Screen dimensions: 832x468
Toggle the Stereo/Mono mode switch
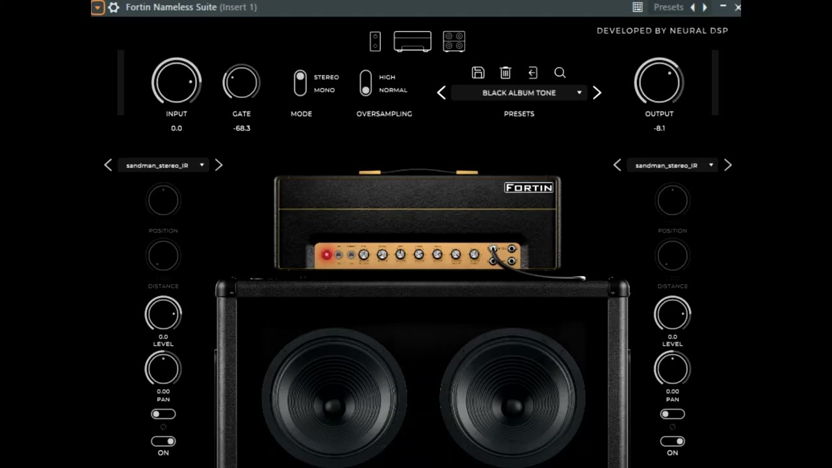point(300,83)
